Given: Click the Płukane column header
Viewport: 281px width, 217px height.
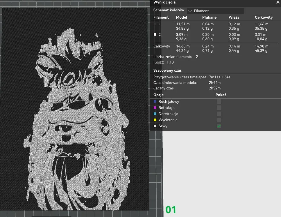Looking at the screenshot, I should click(209, 17).
